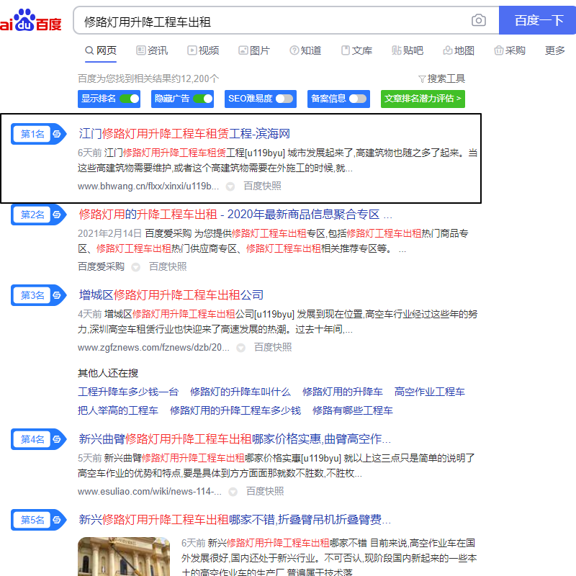The height and width of the screenshot is (576, 576).
Task: Open result 江门修路灯用升降工程车租赁工程-滨海网
Action: (184, 134)
